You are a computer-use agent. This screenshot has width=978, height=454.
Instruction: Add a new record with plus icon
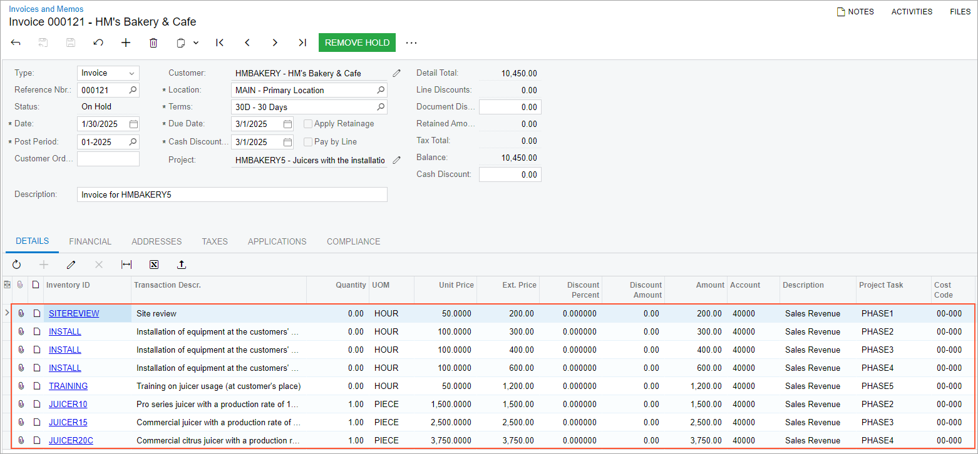tap(126, 43)
